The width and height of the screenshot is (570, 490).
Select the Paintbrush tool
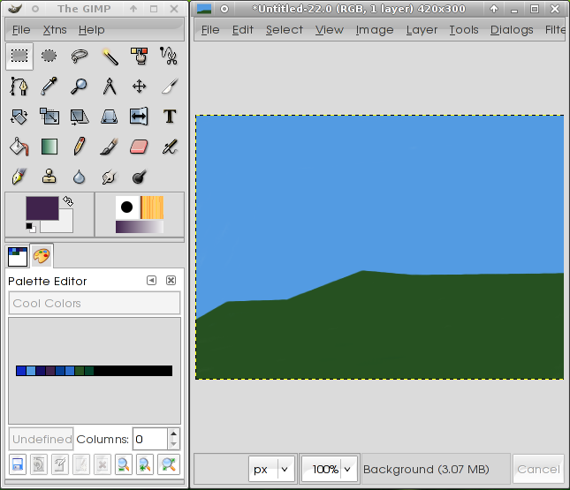[110, 147]
